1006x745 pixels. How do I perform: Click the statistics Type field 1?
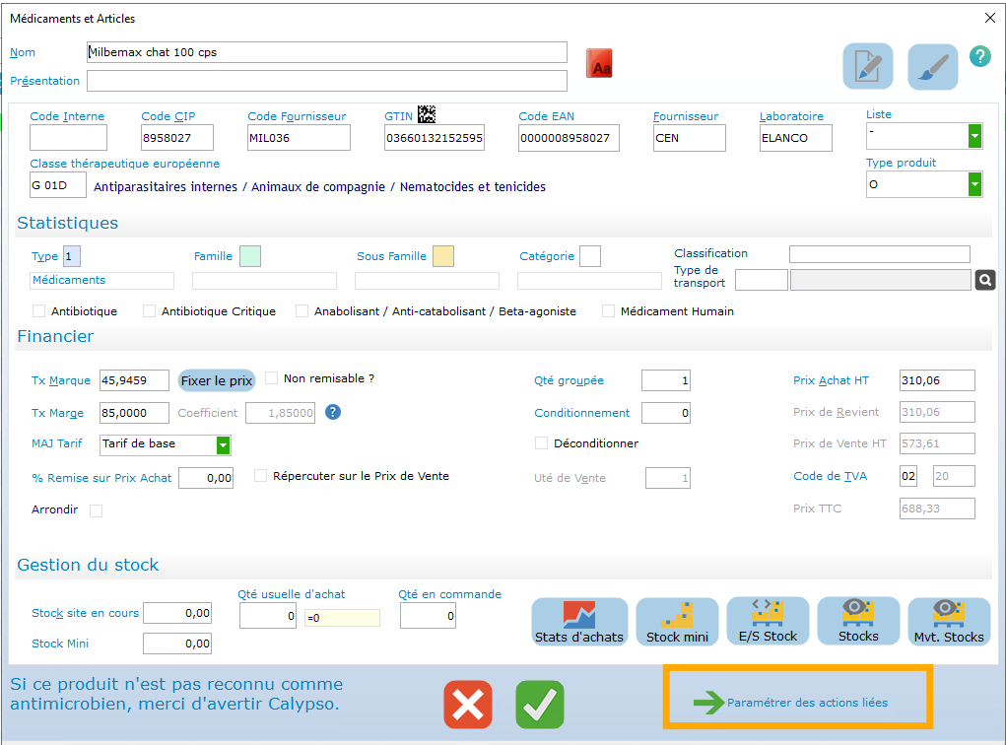[x=72, y=256]
